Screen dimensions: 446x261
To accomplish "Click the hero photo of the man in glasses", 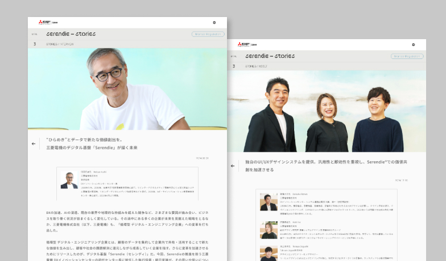I will (127, 89).
